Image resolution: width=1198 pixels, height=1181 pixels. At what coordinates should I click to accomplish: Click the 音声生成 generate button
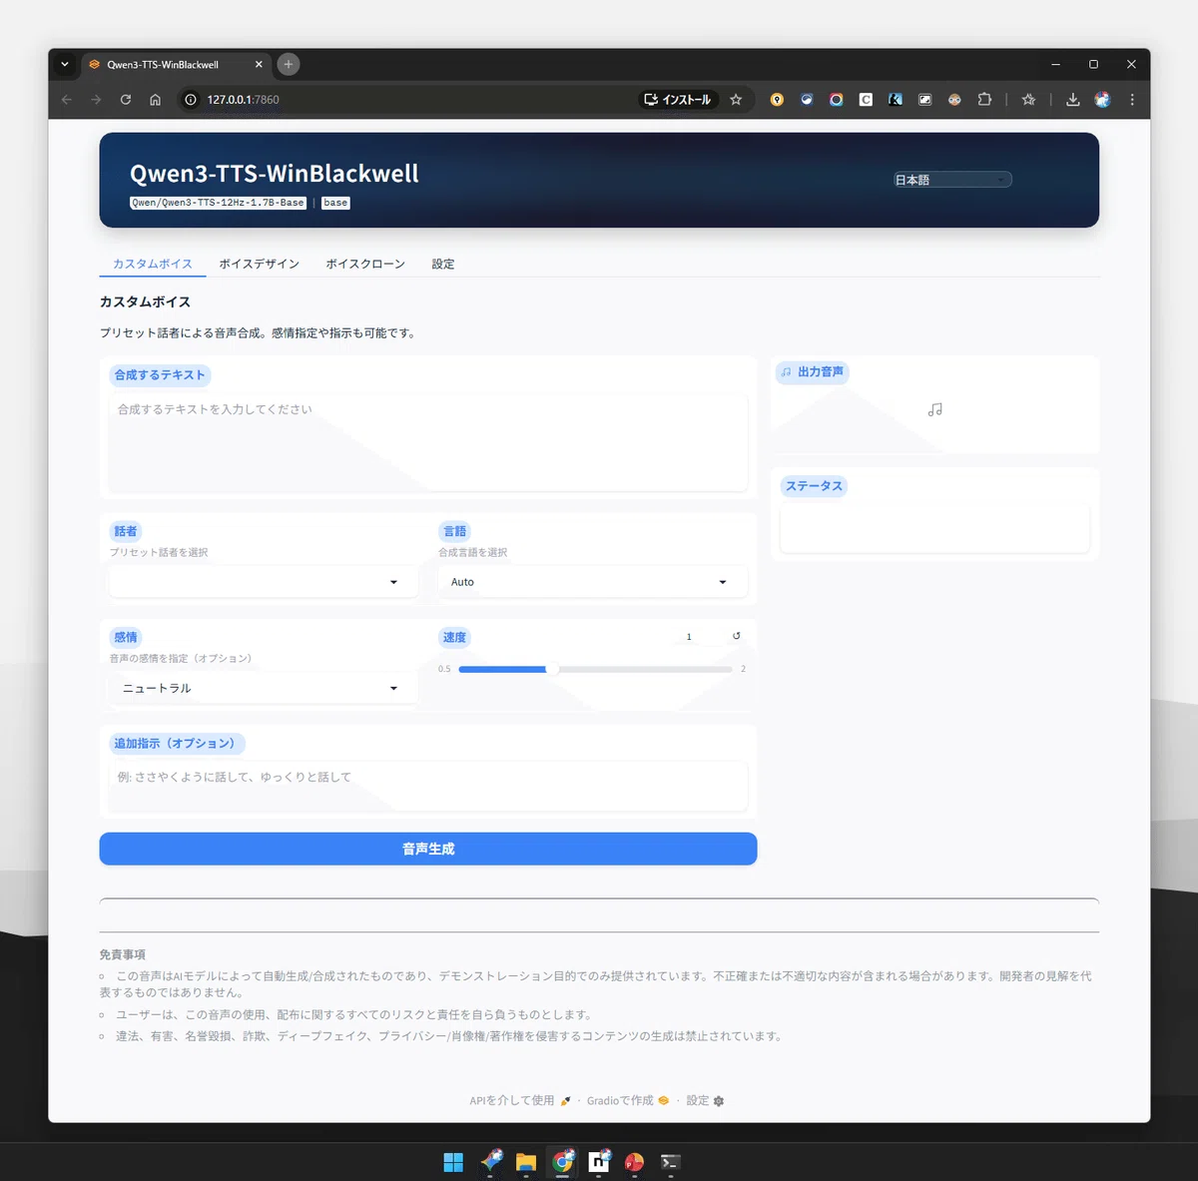point(428,849)
